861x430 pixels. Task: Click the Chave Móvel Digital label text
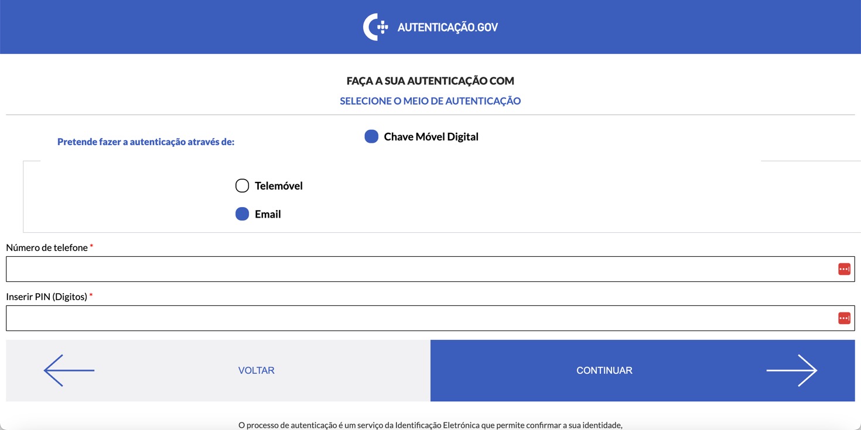click(431, 137)
